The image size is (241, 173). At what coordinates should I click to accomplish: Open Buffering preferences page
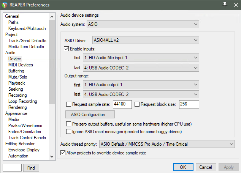point(16,71)
